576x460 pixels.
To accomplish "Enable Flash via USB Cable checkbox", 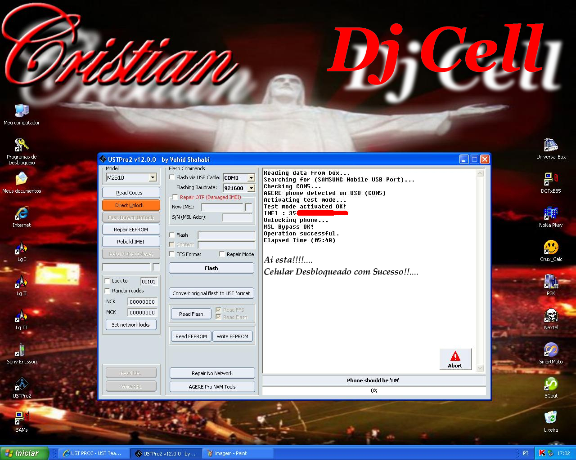I will coord(172,177).
